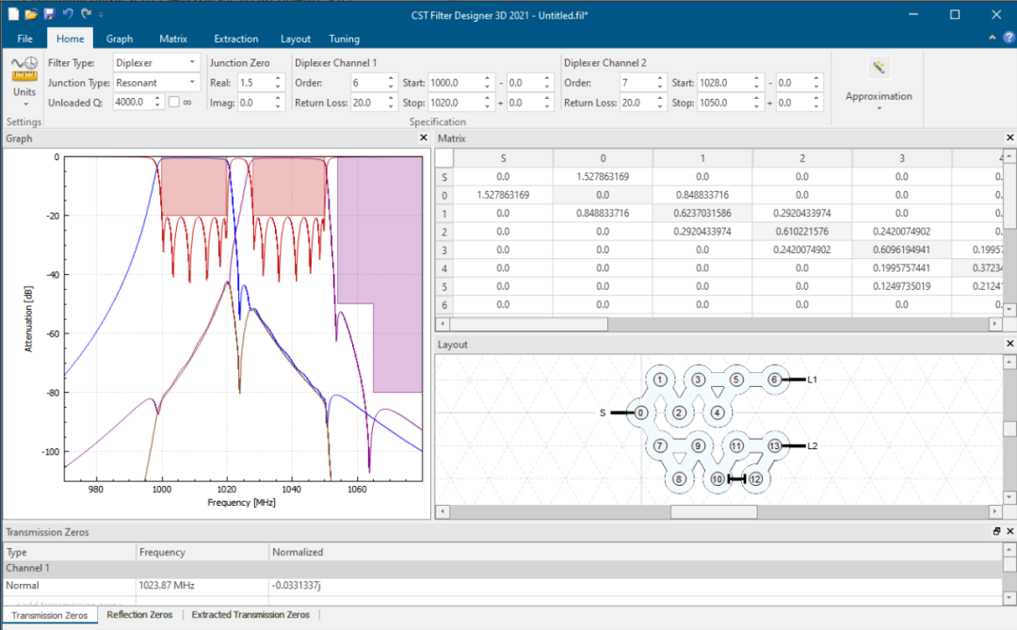This screenshot has width=1017, height=630.
Task: Click the Approximation wand icon
Action: click(x=878, y=68)
